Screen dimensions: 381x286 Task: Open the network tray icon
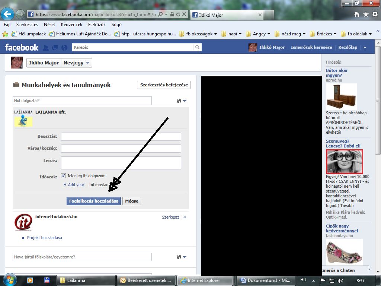tap(331, 281)
